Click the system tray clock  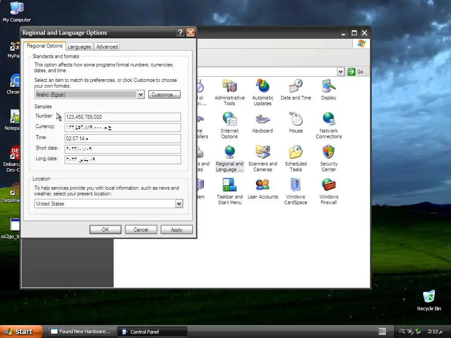435,331
